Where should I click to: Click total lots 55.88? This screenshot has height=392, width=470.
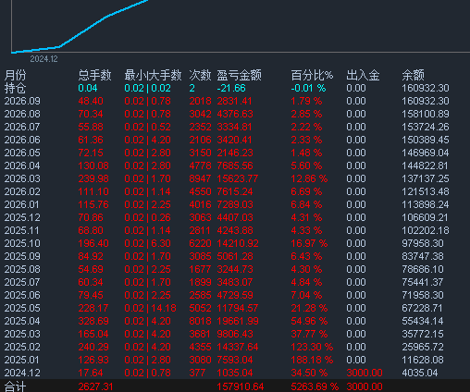pyautogui.click(x=91, y=128)
